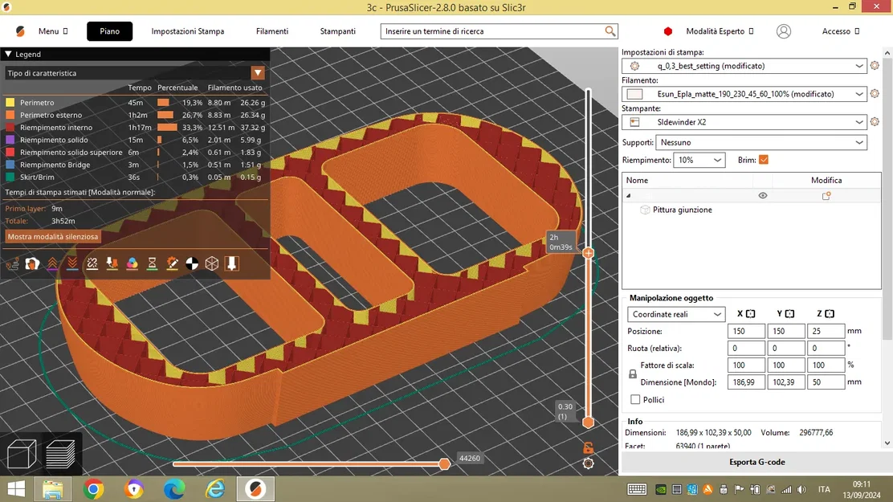The width and height of the screenshot is (893, 502).
Task: Switch to Stampanti tab
Action: tap(338, 31)
